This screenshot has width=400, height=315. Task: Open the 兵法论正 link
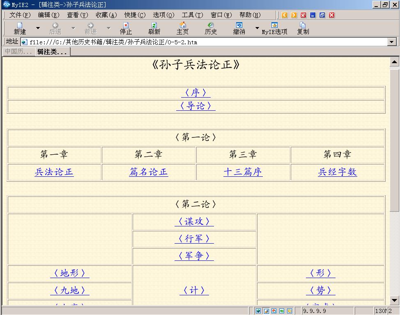coord(54,172)
